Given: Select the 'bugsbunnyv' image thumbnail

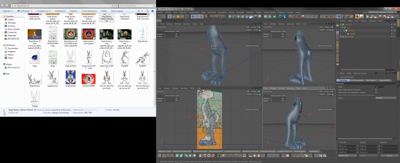Looking at the screenshot, I should coord(71,77).
